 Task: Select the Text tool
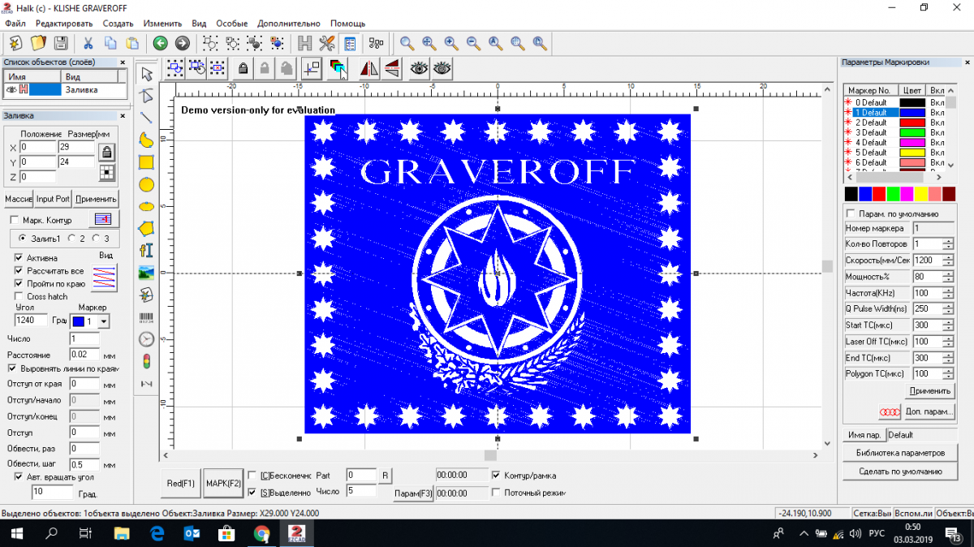click(x=147, y=250)
